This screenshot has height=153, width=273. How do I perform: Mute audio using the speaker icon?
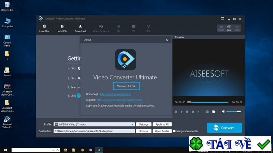point(223,112)
